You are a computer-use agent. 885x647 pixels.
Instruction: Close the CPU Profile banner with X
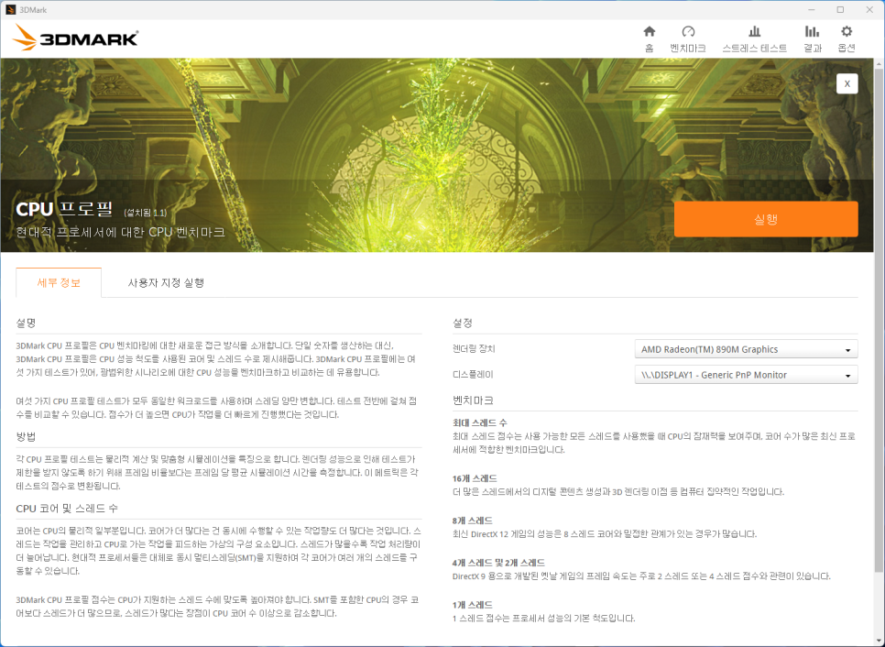pyautogui.click(x=847, y=83)
